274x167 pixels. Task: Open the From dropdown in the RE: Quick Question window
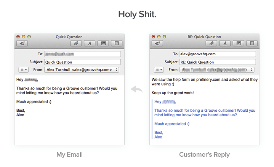click(x=217, y=70)
